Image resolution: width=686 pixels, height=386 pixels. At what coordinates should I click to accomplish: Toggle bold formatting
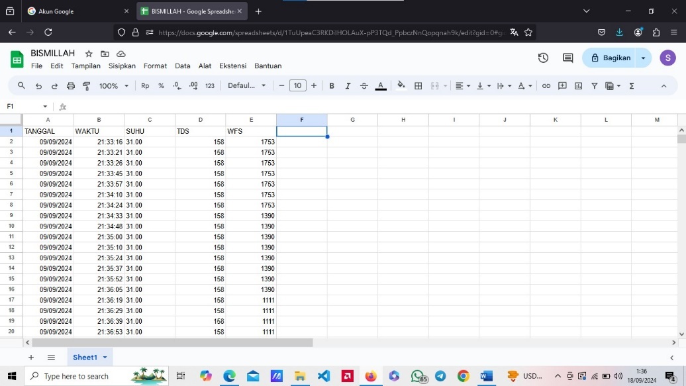pos(332,86)
